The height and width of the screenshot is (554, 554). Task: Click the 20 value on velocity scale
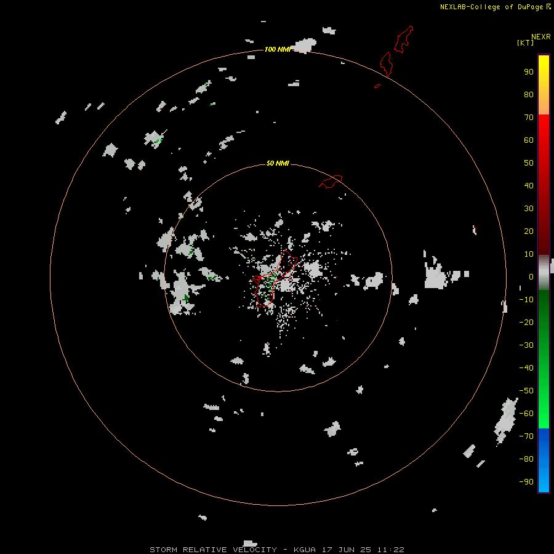pos(529,231)
